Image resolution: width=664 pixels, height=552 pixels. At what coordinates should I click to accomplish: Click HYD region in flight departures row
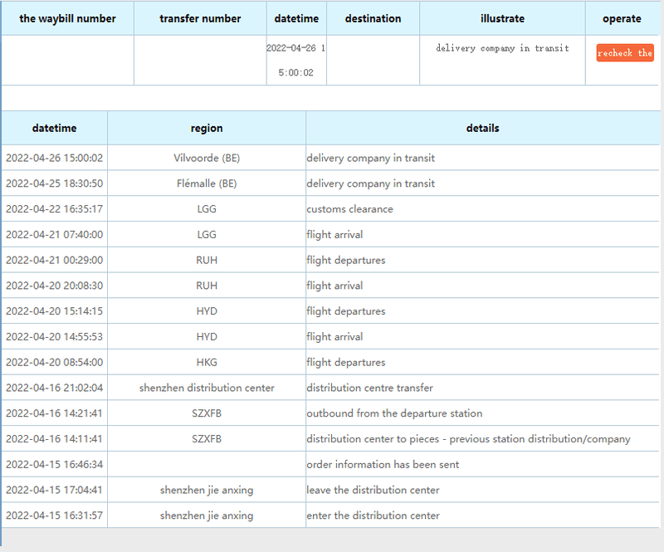click(x=207, y=311)
